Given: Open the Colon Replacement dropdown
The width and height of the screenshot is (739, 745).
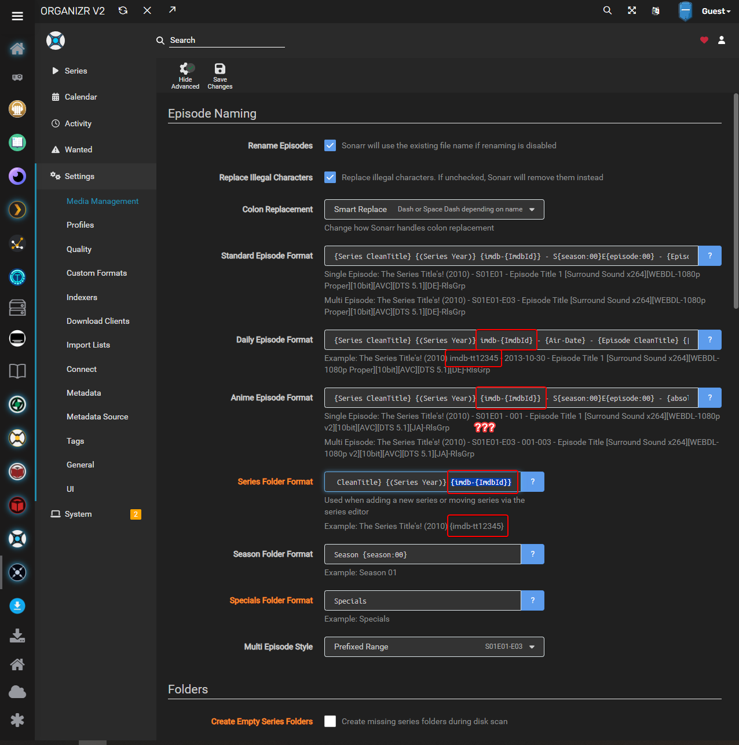Looking at the screenshot, I should (x=434, y=209).
